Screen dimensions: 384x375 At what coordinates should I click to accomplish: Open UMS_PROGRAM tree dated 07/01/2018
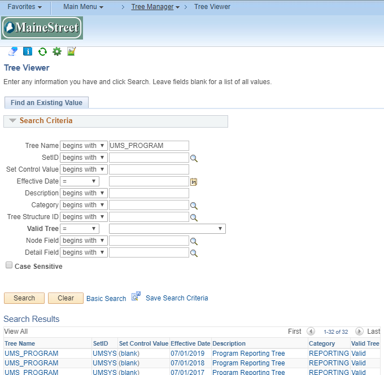coord(32,363)
